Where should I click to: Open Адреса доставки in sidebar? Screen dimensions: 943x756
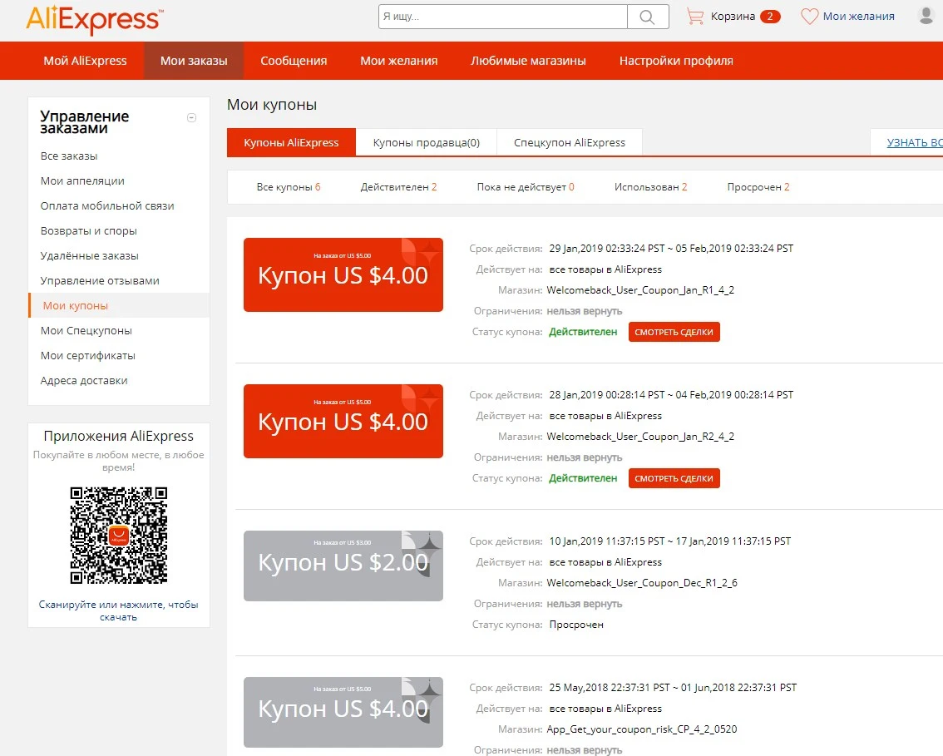[x=84, y=381]
